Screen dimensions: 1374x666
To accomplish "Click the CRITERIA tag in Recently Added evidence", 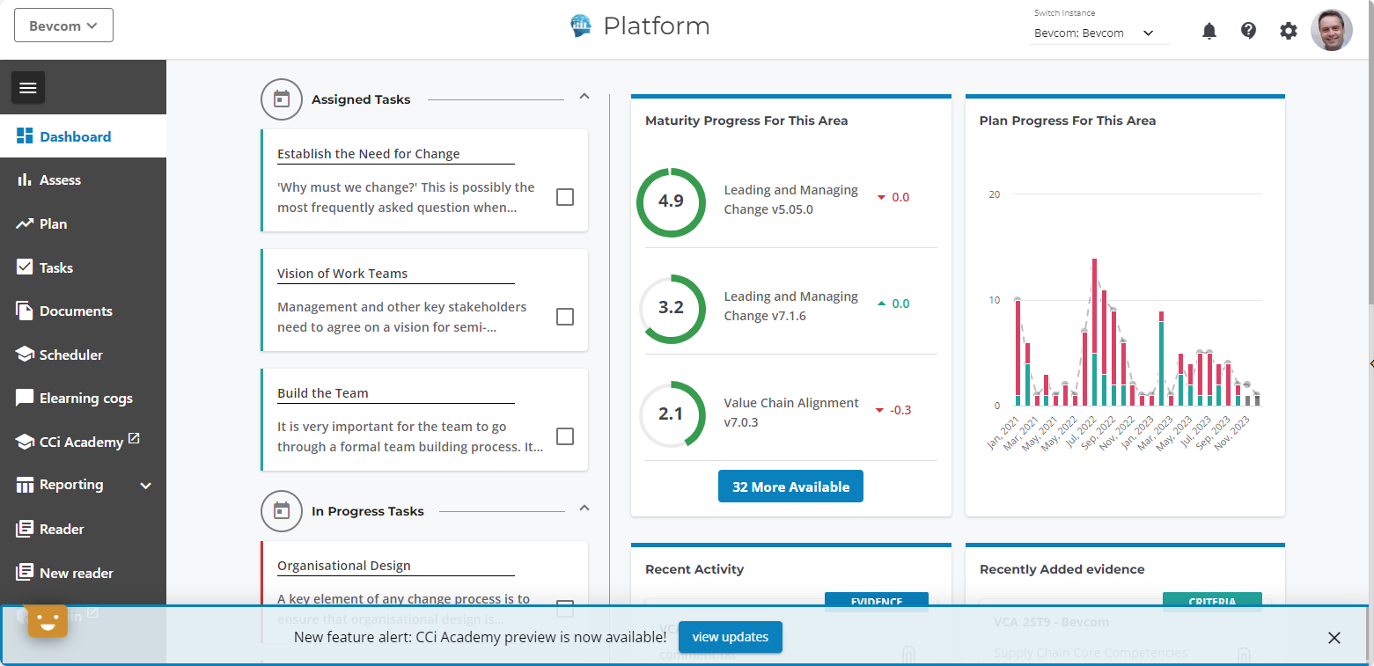I will click(x=1212, y=601).
